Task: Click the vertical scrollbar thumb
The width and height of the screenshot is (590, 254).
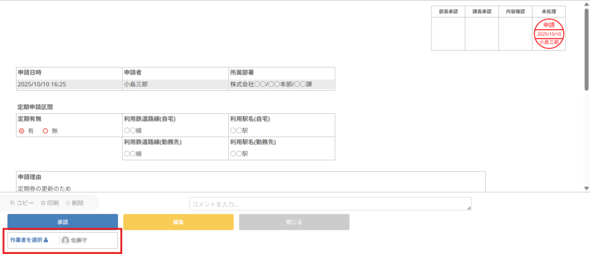Action: tap(587, 52)
